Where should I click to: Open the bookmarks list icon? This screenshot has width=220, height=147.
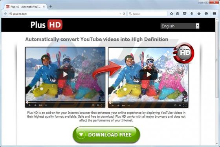click(178, 14)
